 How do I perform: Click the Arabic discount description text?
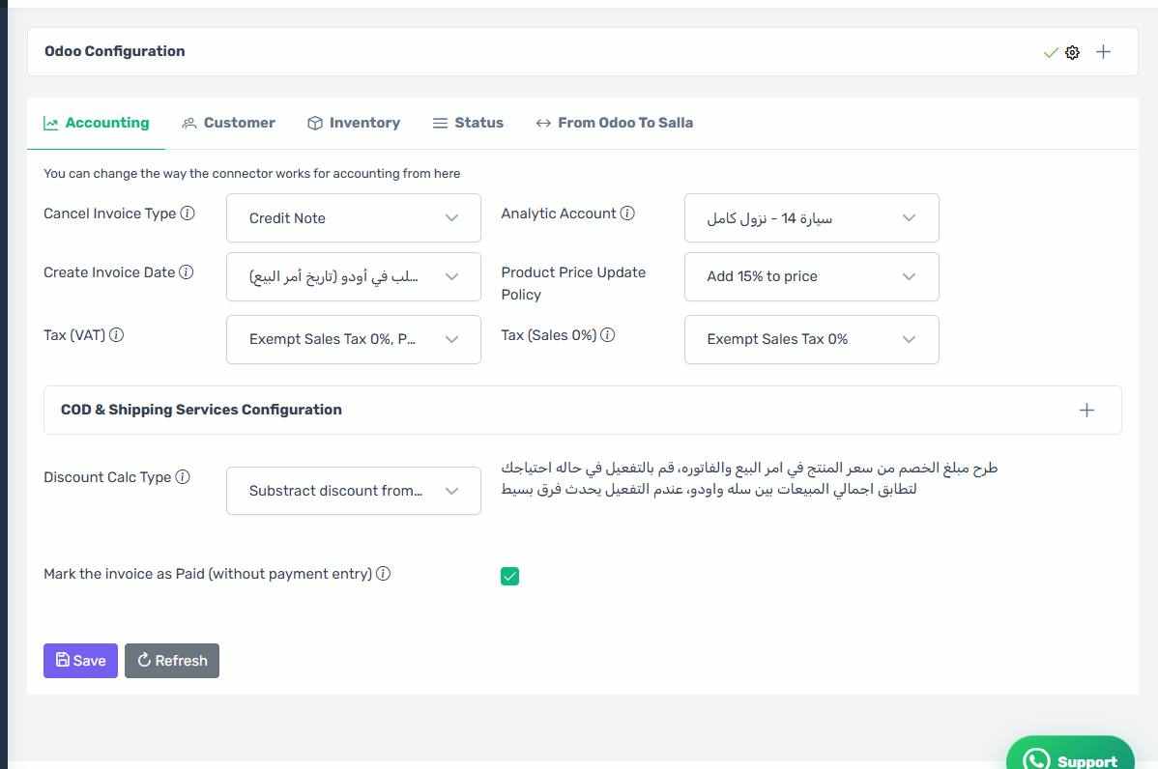tap(749, 478)
